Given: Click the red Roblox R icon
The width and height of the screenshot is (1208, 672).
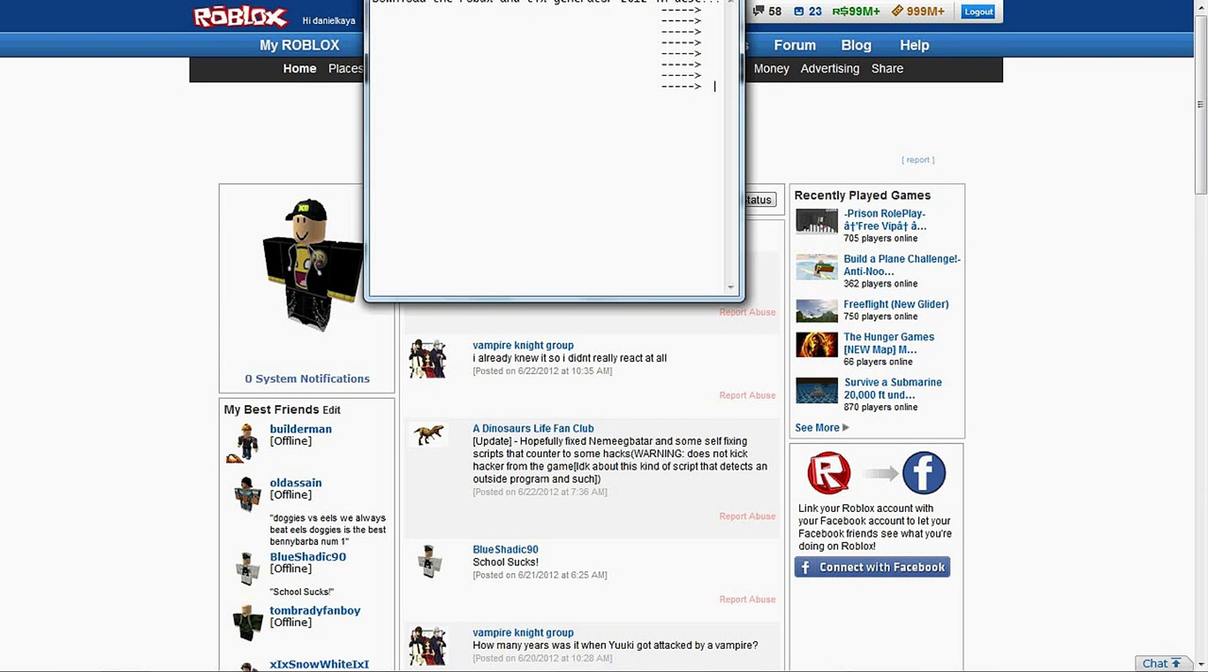Looking at the screenshot, I should (x=828, y=473).
